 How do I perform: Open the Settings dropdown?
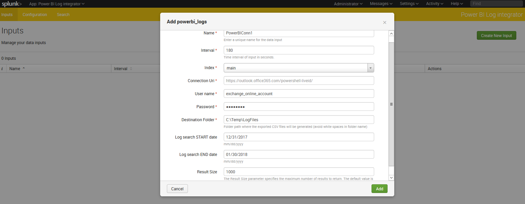tap(409, 4)
